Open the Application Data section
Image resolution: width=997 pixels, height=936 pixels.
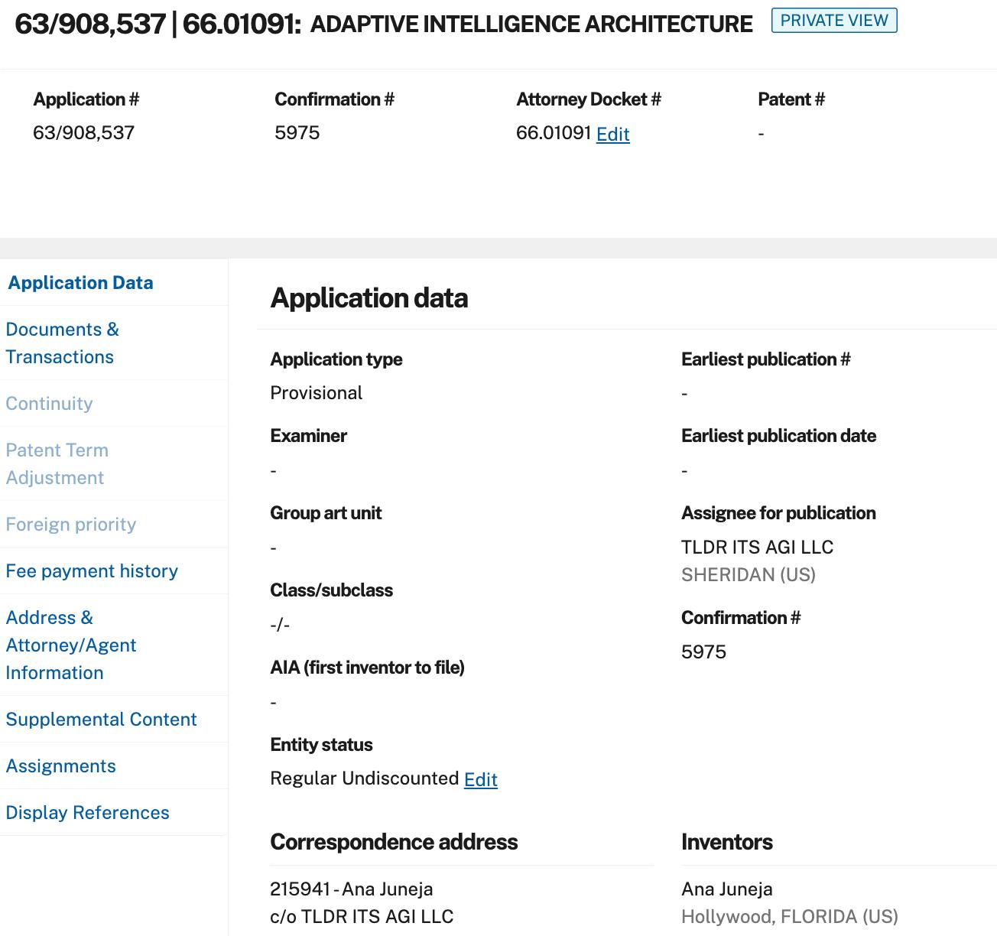point(80,283)
